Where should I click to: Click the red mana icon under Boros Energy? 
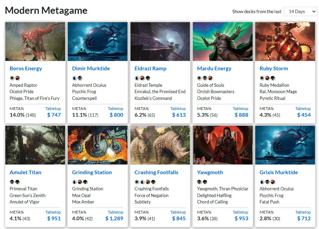pos(17,78)
